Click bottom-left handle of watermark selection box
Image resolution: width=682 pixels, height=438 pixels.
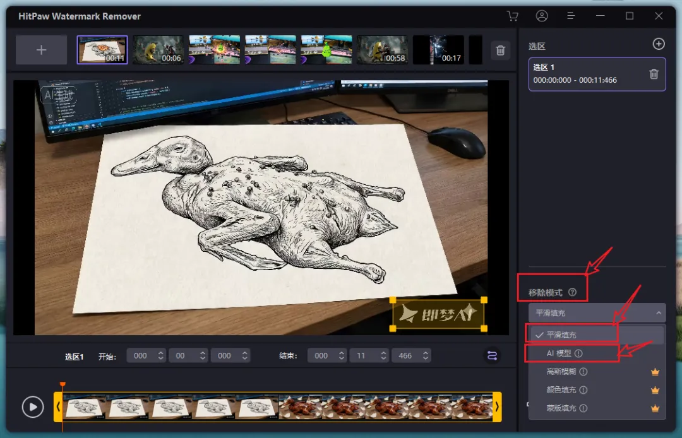click(x=393, y=328)
